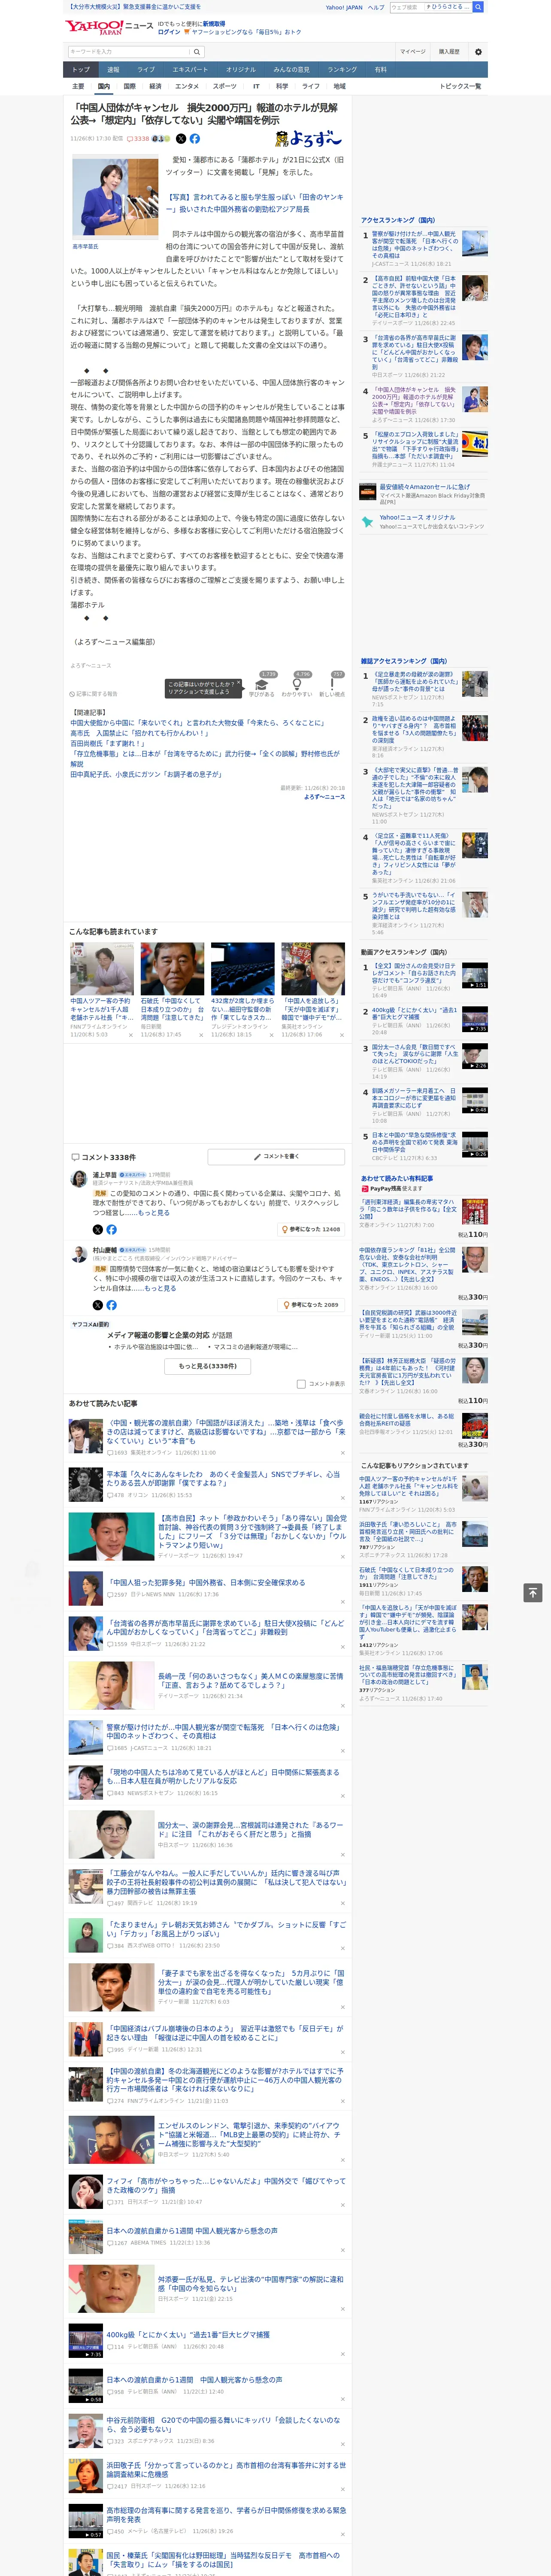
Task: Click the よろず〜ニュース link below the edit time
Action: [x=324, y=797]
